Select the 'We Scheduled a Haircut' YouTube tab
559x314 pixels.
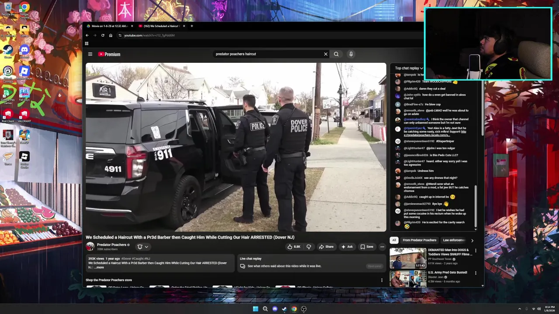click(161, 26)
